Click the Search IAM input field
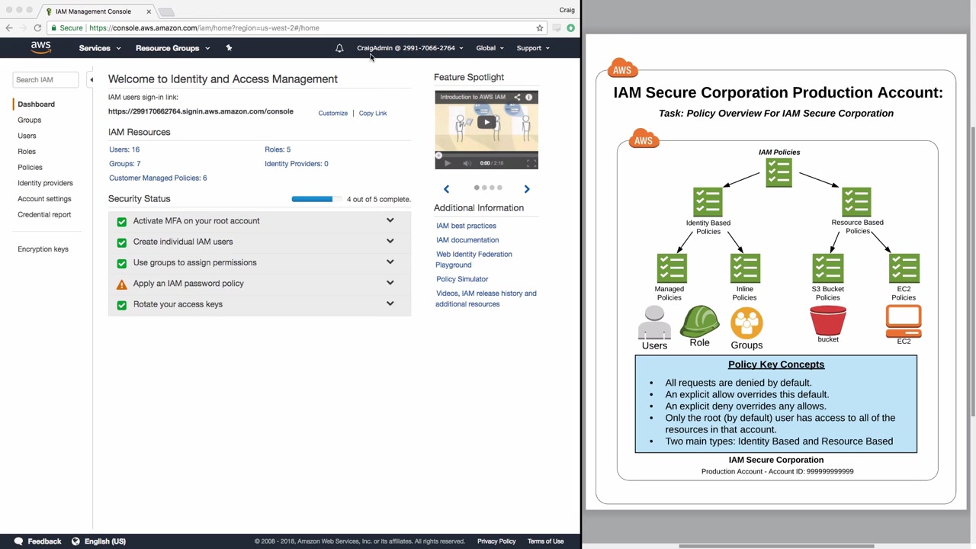The width and height of the screenshot is (976, 549). (x=46, y=79)
